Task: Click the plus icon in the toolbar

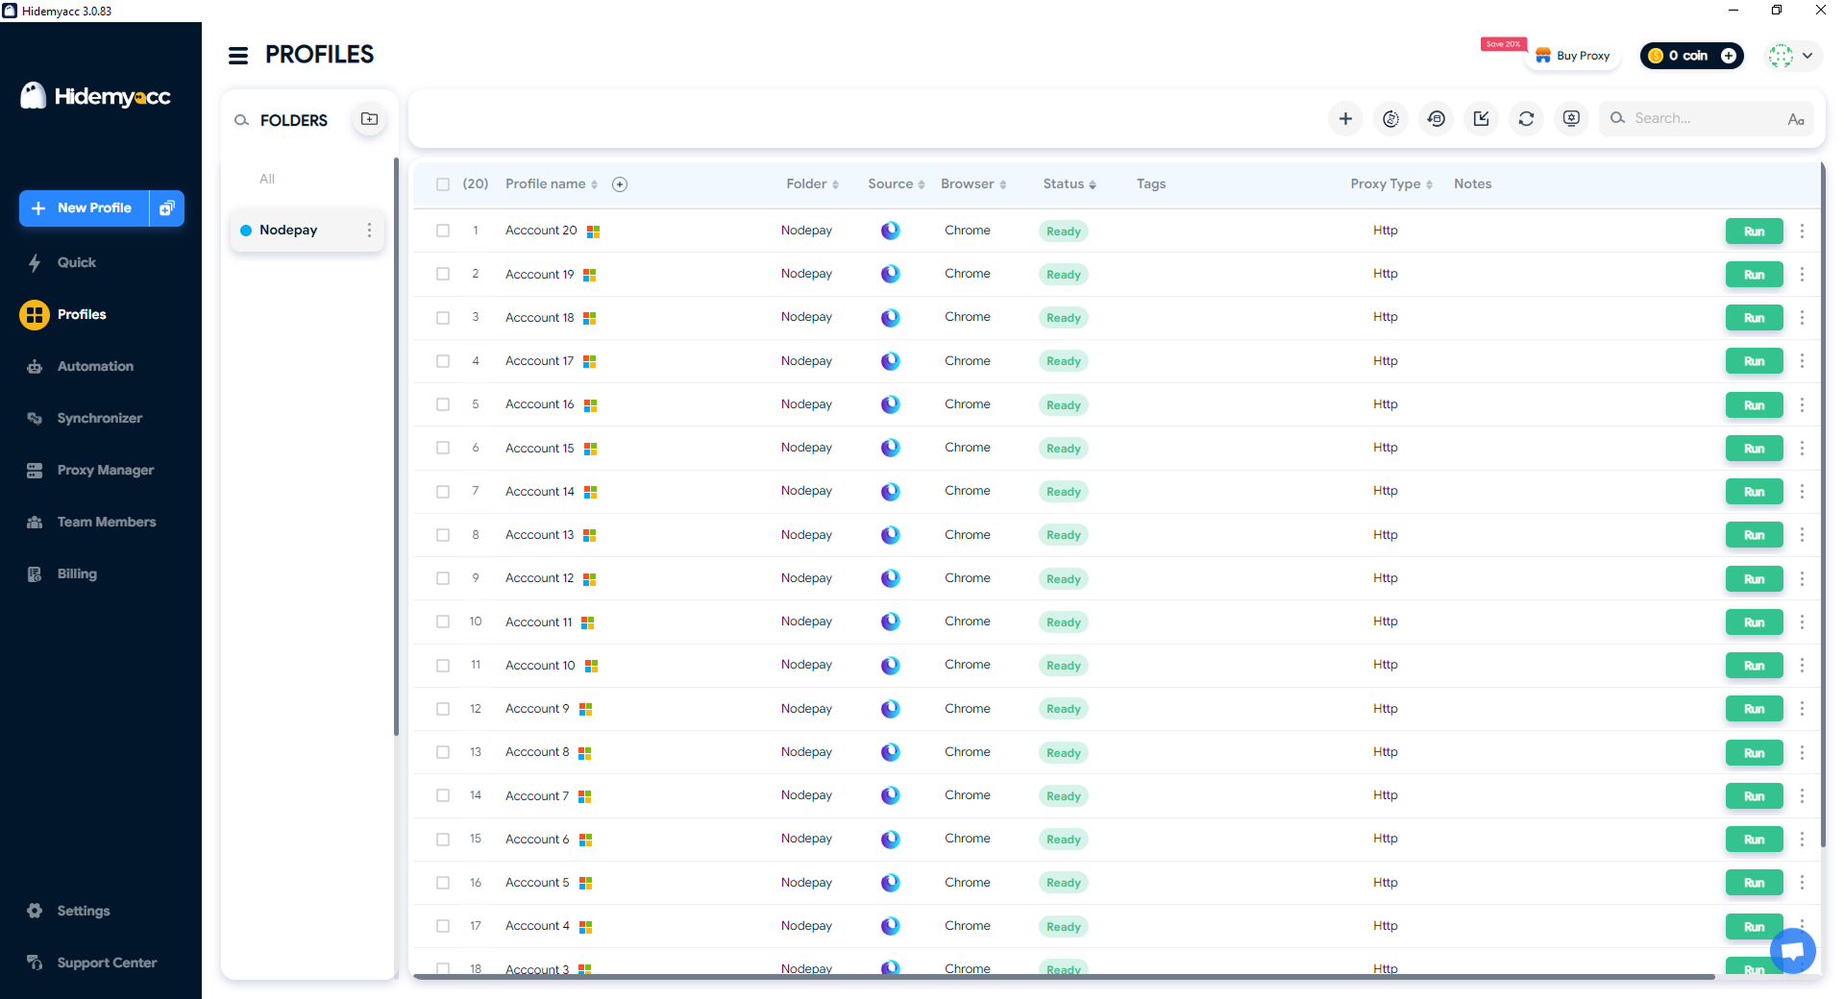Action: tap(1345, 118)
